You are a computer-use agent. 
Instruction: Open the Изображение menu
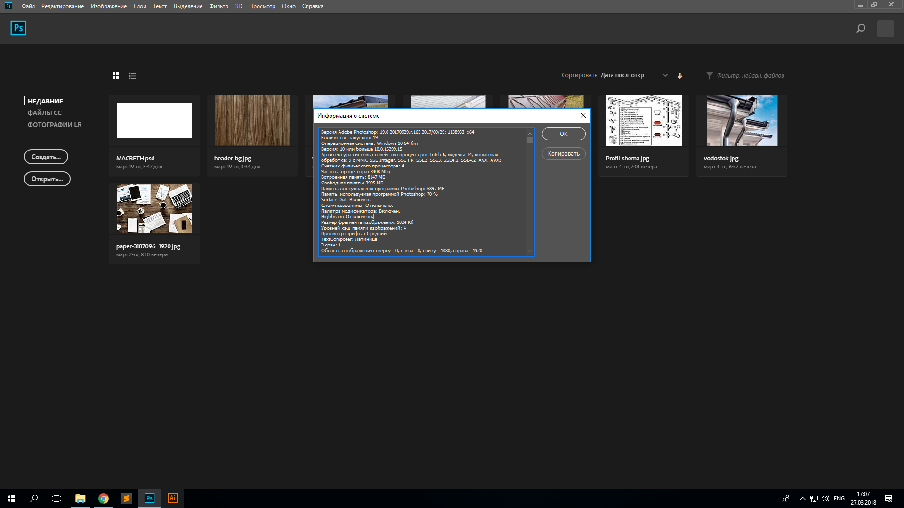click(x=109, y=6)
